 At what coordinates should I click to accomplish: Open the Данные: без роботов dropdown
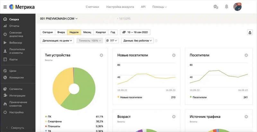click(137, 40)
